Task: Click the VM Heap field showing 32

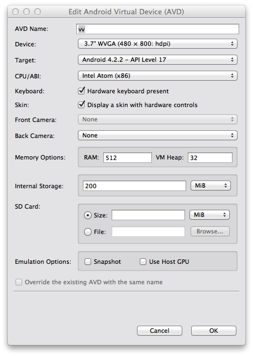Action: pyautogui.click(x=210, y=157)
